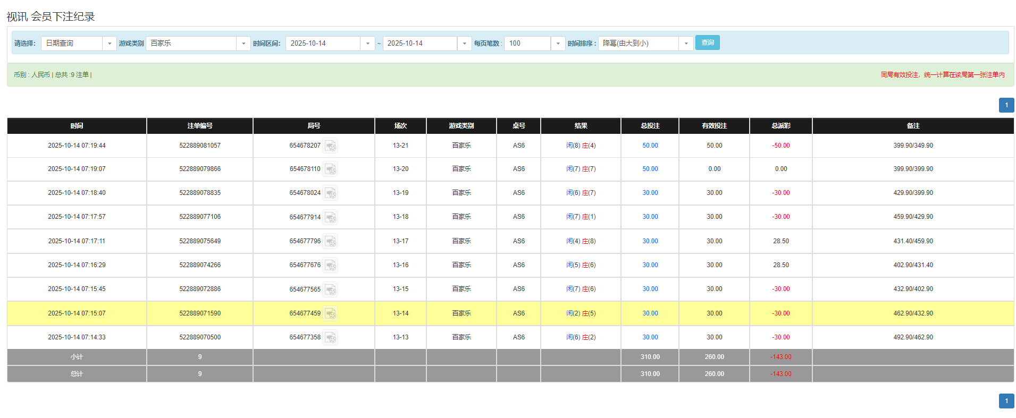Open the 时间排序 sort order dropdown

point(686,44)
